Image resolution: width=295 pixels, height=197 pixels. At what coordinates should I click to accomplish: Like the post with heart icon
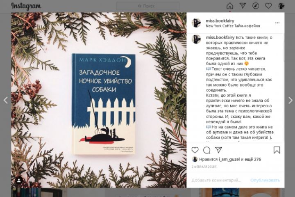[195, 150]
